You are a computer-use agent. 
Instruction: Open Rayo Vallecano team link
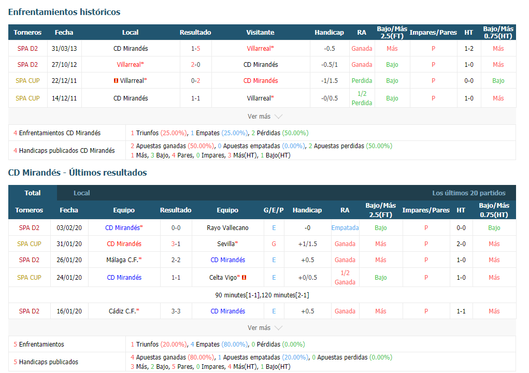point(227,228)
